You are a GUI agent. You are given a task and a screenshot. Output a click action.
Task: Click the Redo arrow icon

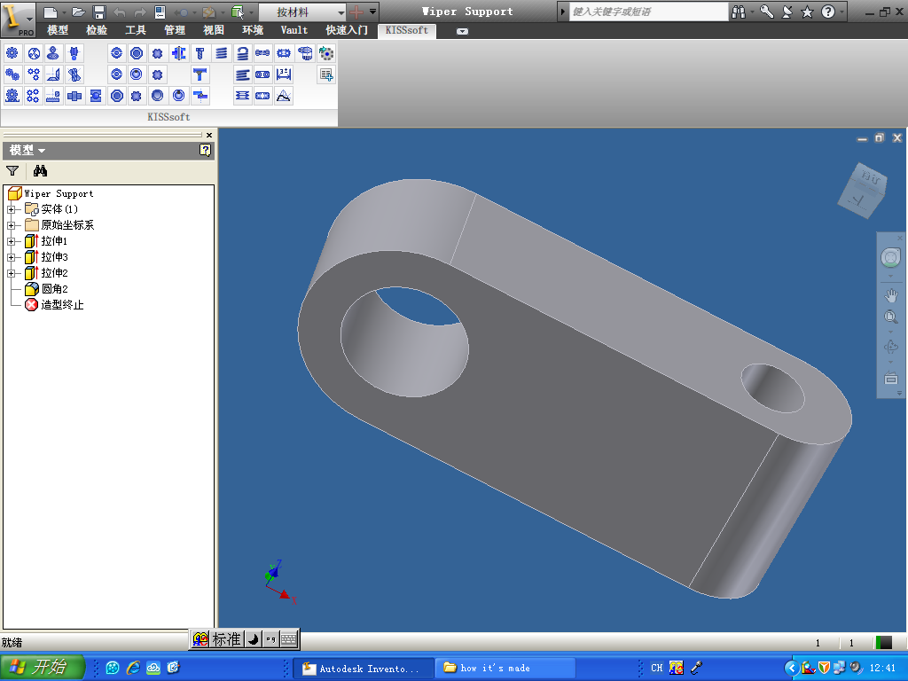point(139,12)
